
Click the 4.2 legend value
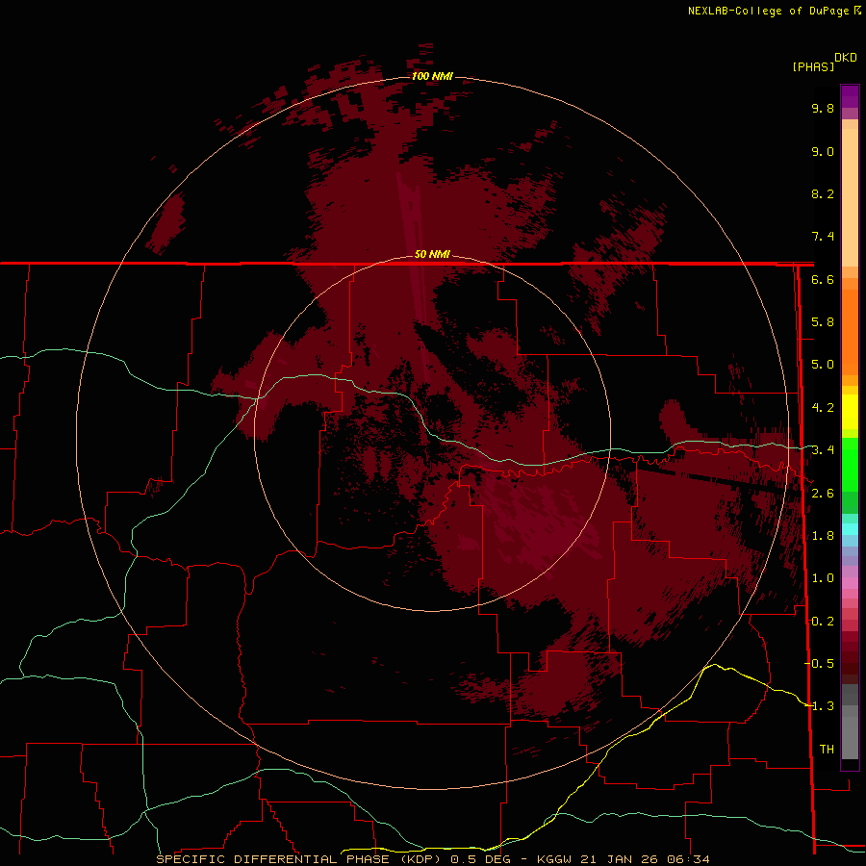[x=823, y=408]
